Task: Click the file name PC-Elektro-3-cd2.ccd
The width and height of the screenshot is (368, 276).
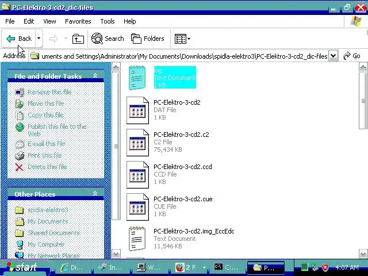Action: click(x=183, y=167)
